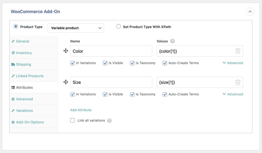The width and height of the screenshot is (262, 153).
Task: Click the tag icon beside Inventory
Action: click(x=14, y=53)
